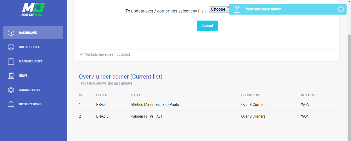351x141 pixels.
Task: Select the Palmeiras vs Avai row
Action: tap(207, 116)
